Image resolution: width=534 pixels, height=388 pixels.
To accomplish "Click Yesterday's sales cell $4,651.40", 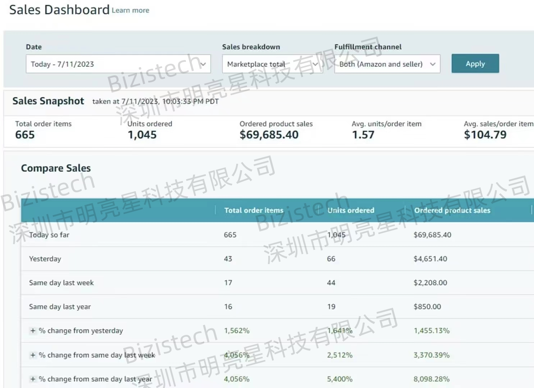I will (430, 259).
